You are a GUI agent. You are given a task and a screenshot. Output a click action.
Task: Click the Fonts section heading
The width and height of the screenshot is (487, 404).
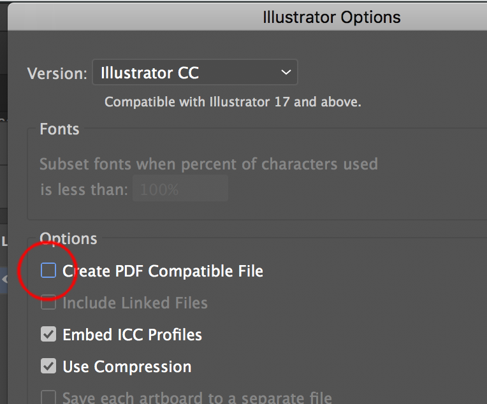click(x=59, y=129)
